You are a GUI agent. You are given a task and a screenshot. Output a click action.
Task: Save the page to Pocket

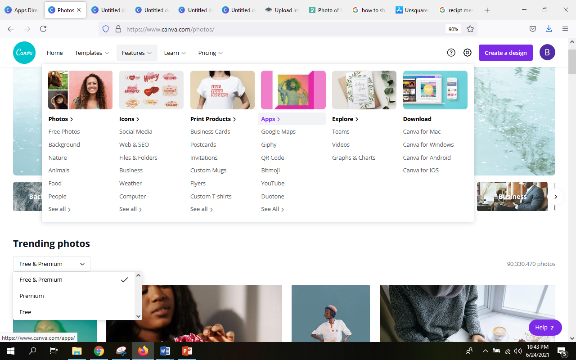pyautogui.click(x=532, y=29)
